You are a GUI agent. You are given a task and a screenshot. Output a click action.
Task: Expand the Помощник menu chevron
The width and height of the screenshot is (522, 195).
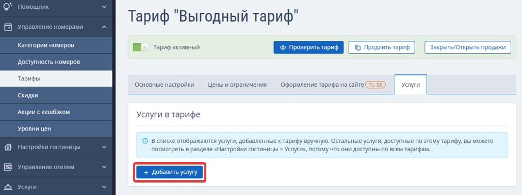pyautogui.click(x=104, y=7)
